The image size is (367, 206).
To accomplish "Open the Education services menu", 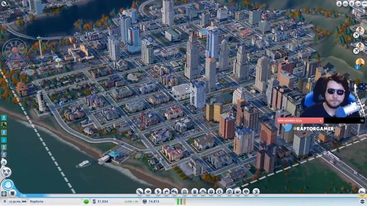I will pos(229,192).
